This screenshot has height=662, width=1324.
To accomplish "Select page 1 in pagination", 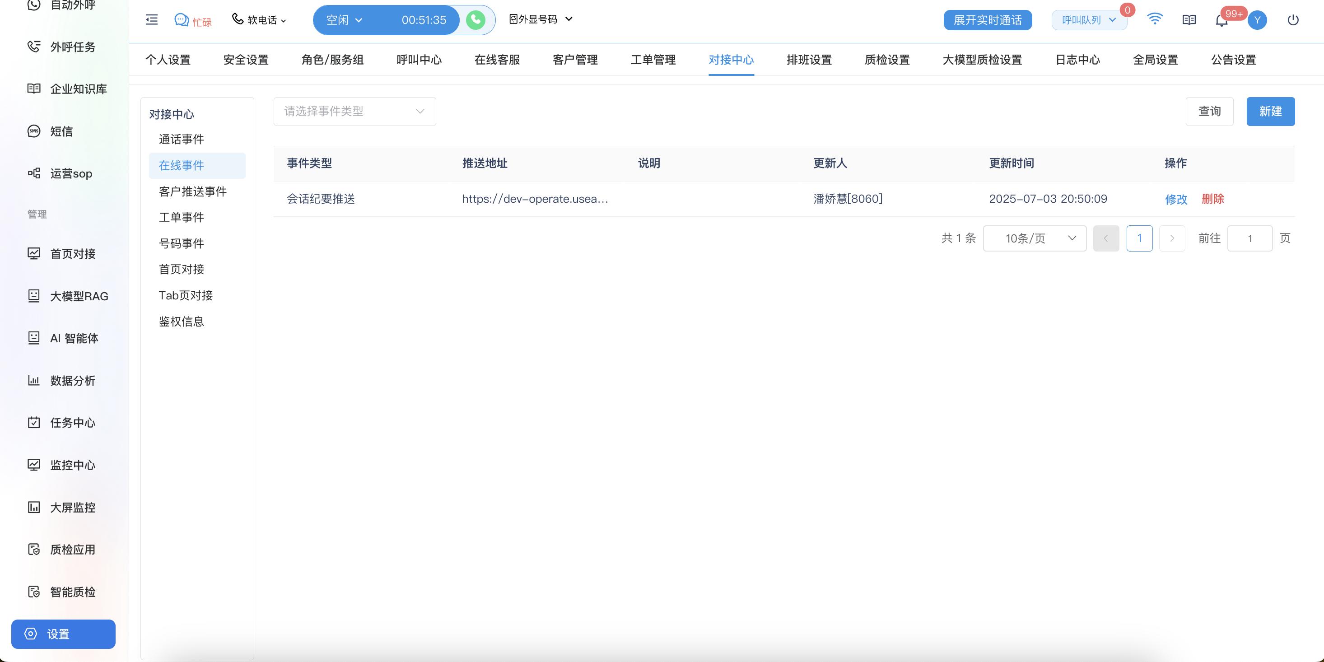I will tap(1139, 238).
